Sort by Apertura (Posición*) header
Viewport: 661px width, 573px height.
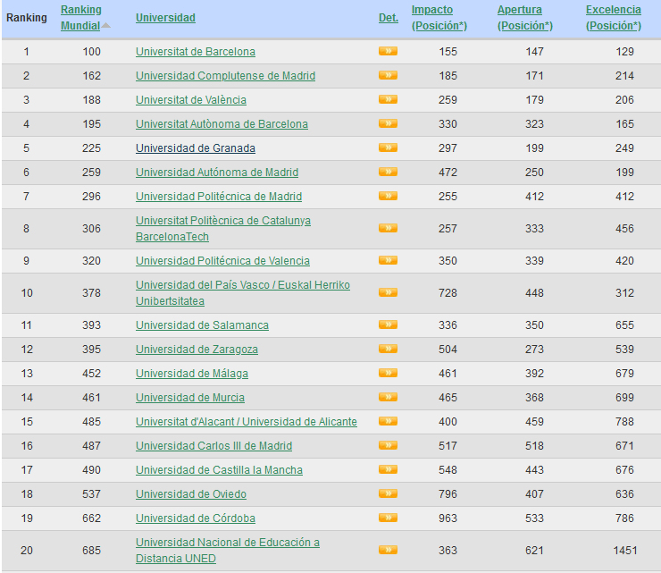[525, 18]
